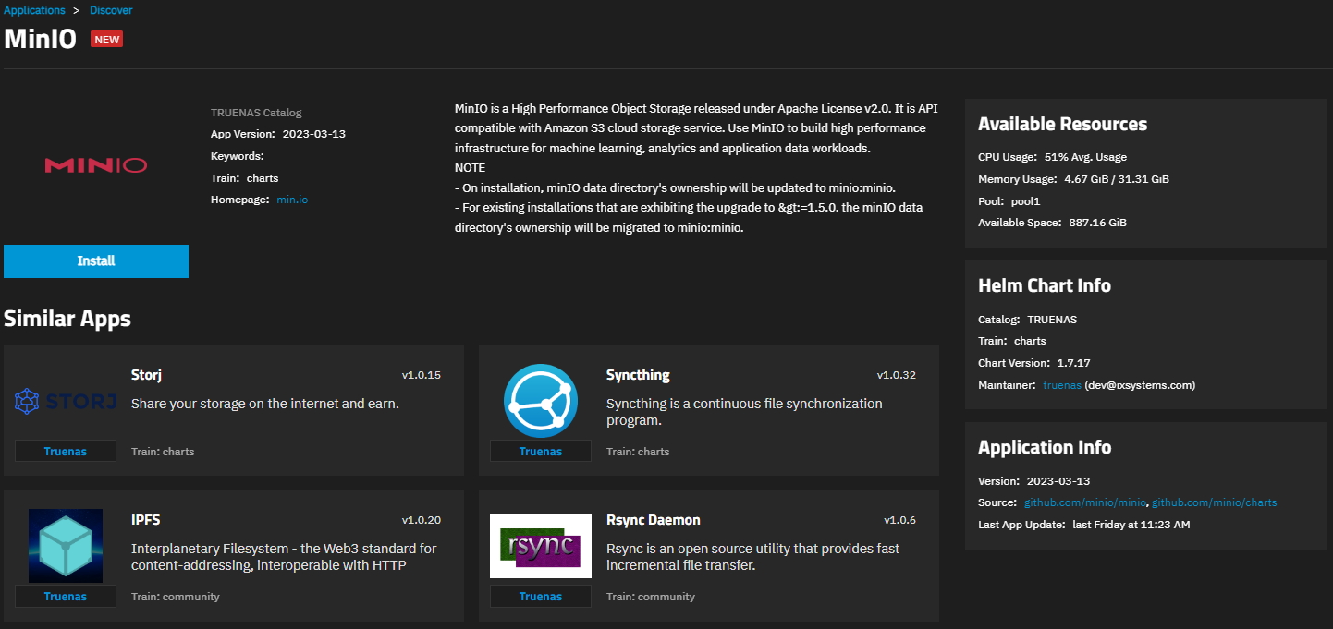Image resolution: width=1333 pixels, height=629 pixels.
Task: Click Truenas badge under IPFS
Action: pos(66,597)
